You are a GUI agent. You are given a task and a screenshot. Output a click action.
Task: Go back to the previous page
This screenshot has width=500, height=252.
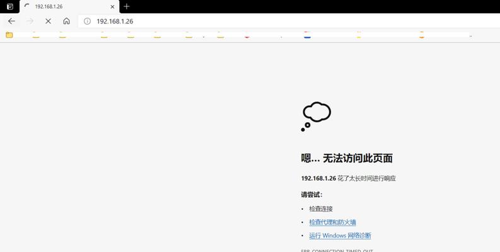coord(11,21)
